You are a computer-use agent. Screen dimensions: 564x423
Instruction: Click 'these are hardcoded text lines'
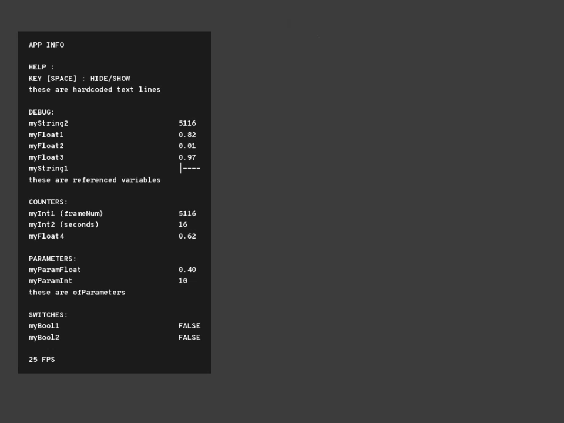coord(95,89)
